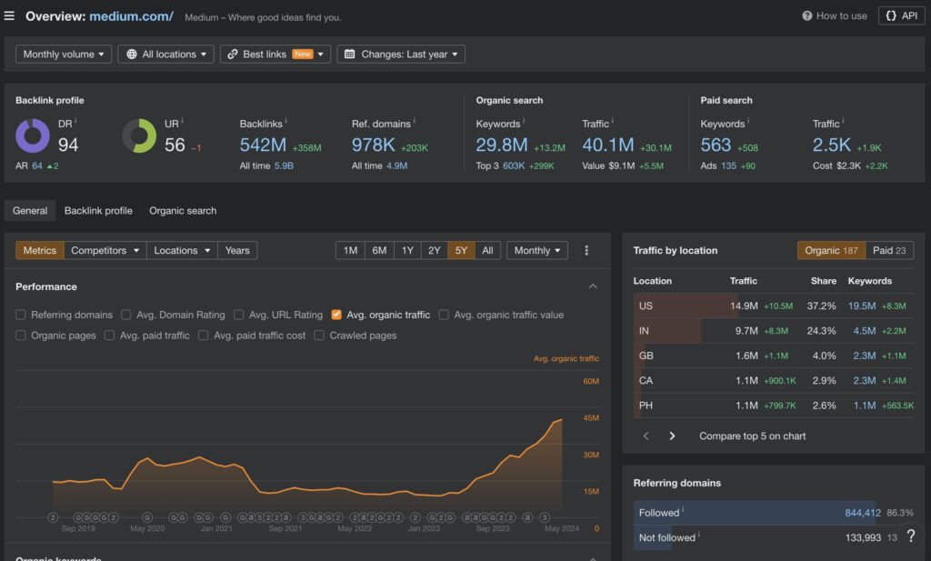Click the 542M backlinks value
This screenshot has width=931, height=561.
pyautogui.click(x=263, y=145)
